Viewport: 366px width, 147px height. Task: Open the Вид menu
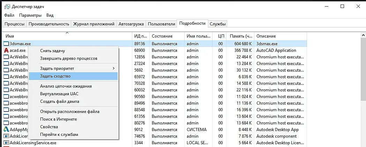(50, 15)
